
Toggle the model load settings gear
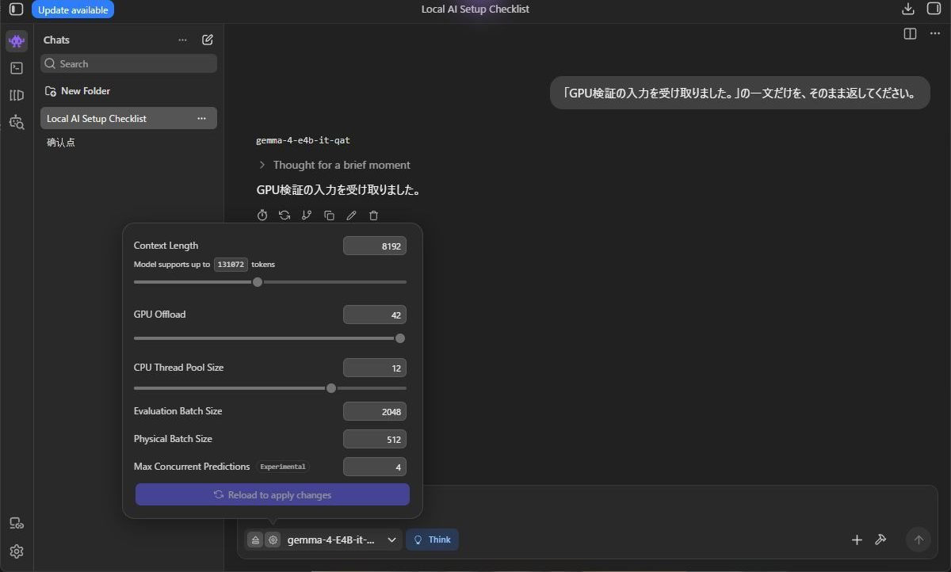click(273, 540)
